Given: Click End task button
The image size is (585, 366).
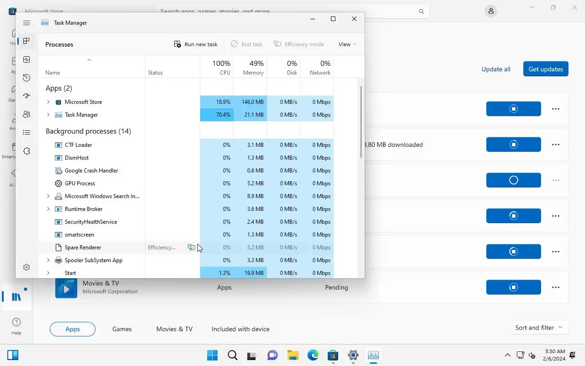Looking at the screenshot, I should [x=247, y=44].
